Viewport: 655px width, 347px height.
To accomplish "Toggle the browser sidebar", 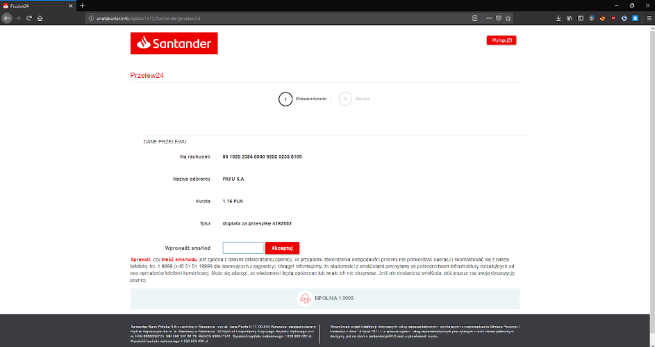I will click(x=581, y=18).
